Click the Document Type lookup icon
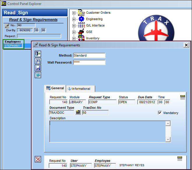The image size is (192, 170). tap(78, 112)
